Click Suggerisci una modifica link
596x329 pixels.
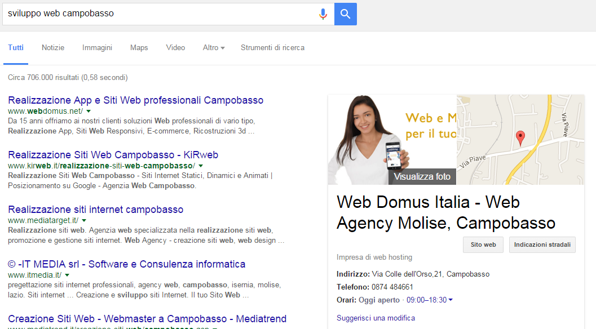coord(376,318)
